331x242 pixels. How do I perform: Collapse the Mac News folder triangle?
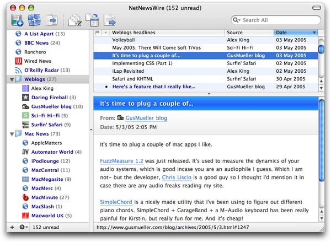[x=12, y=134]
